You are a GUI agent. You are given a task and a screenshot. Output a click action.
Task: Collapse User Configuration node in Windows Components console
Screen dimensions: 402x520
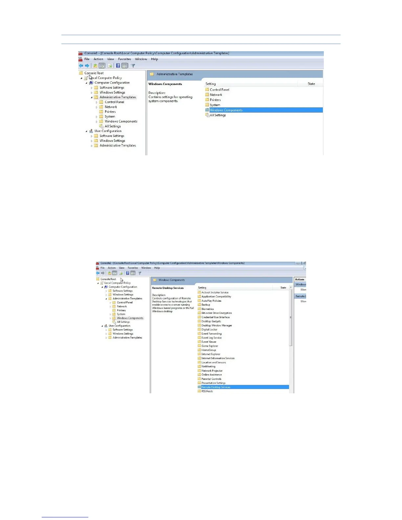click(102, 326)
